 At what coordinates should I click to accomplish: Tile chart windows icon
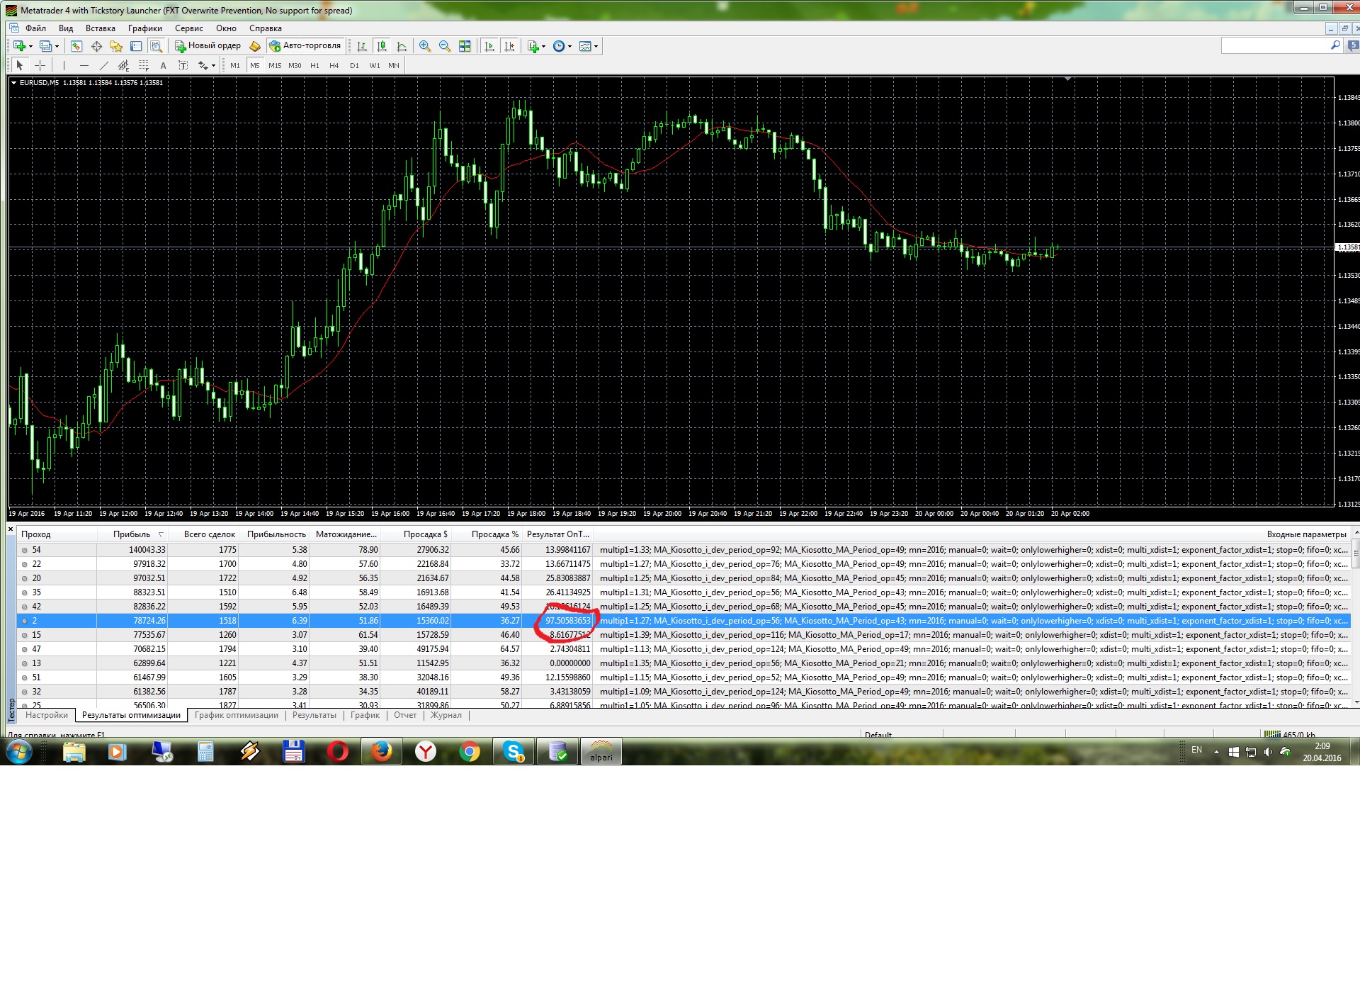[465, 46]
